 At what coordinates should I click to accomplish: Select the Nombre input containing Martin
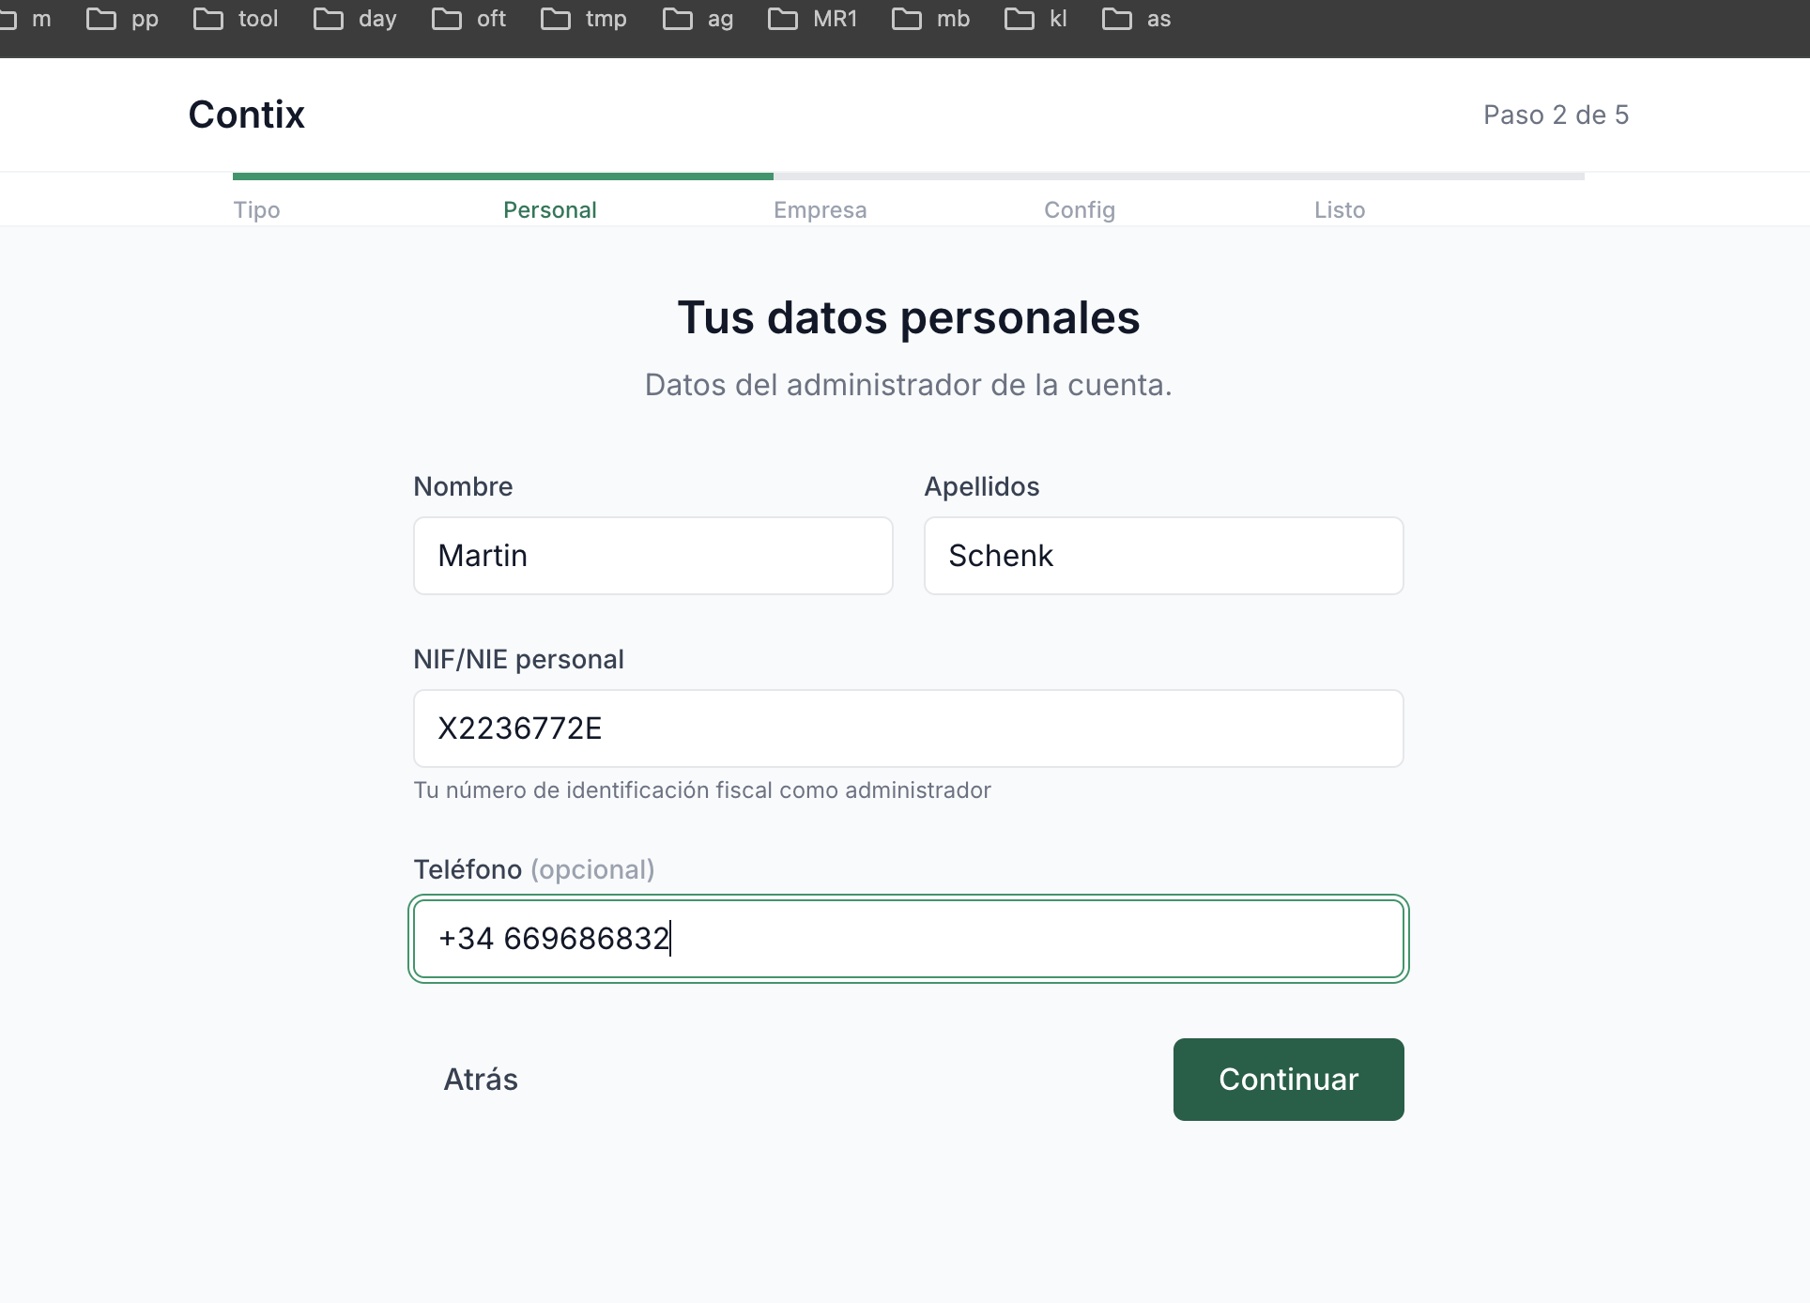click(652, 555)
